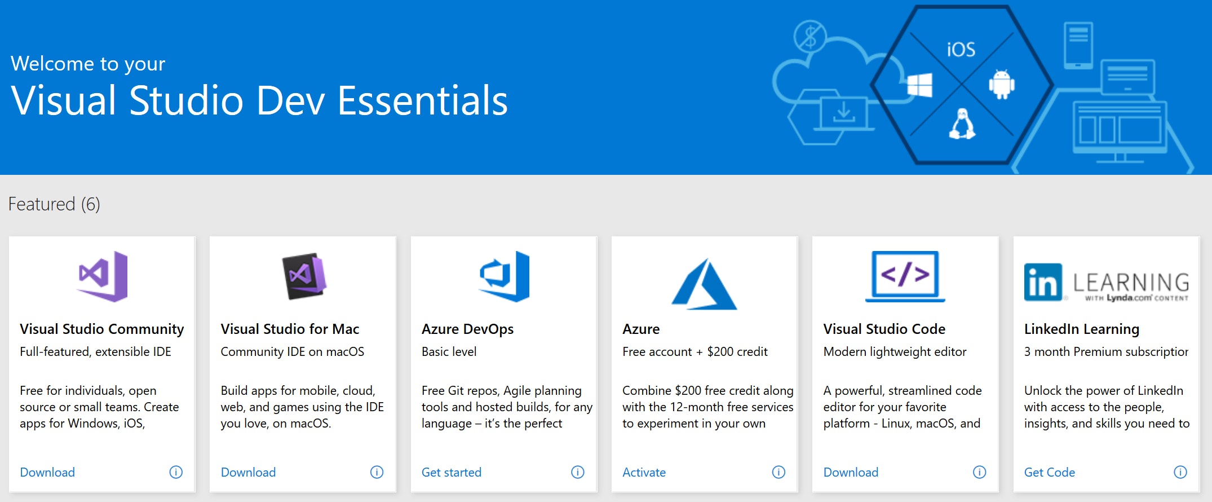Open info icon on Visual Studio Code card

tap(980, 472)
